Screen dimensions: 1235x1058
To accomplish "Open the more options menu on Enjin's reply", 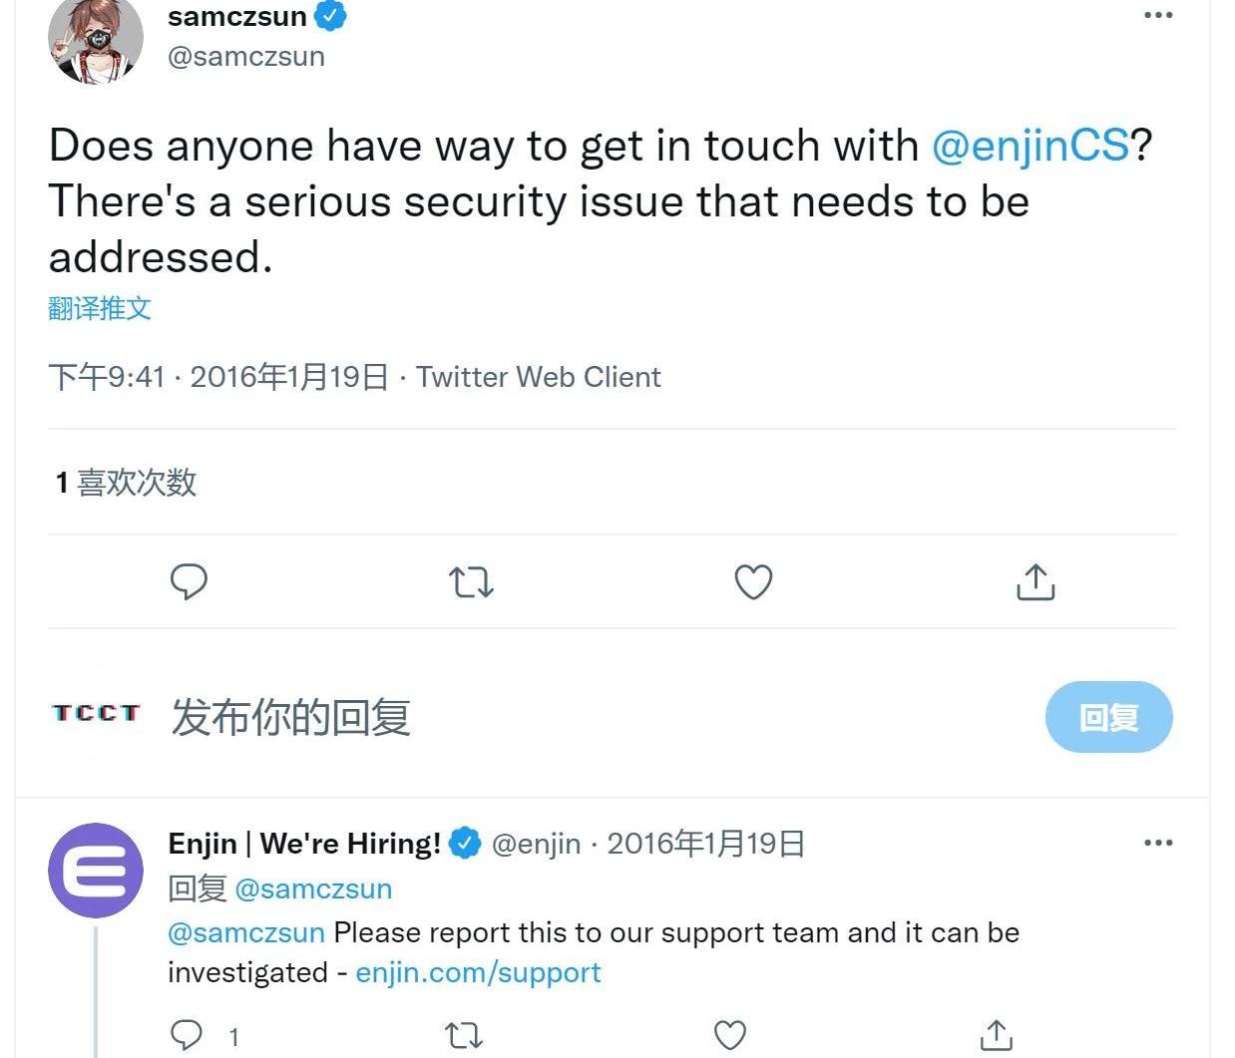I will 1158,843.
